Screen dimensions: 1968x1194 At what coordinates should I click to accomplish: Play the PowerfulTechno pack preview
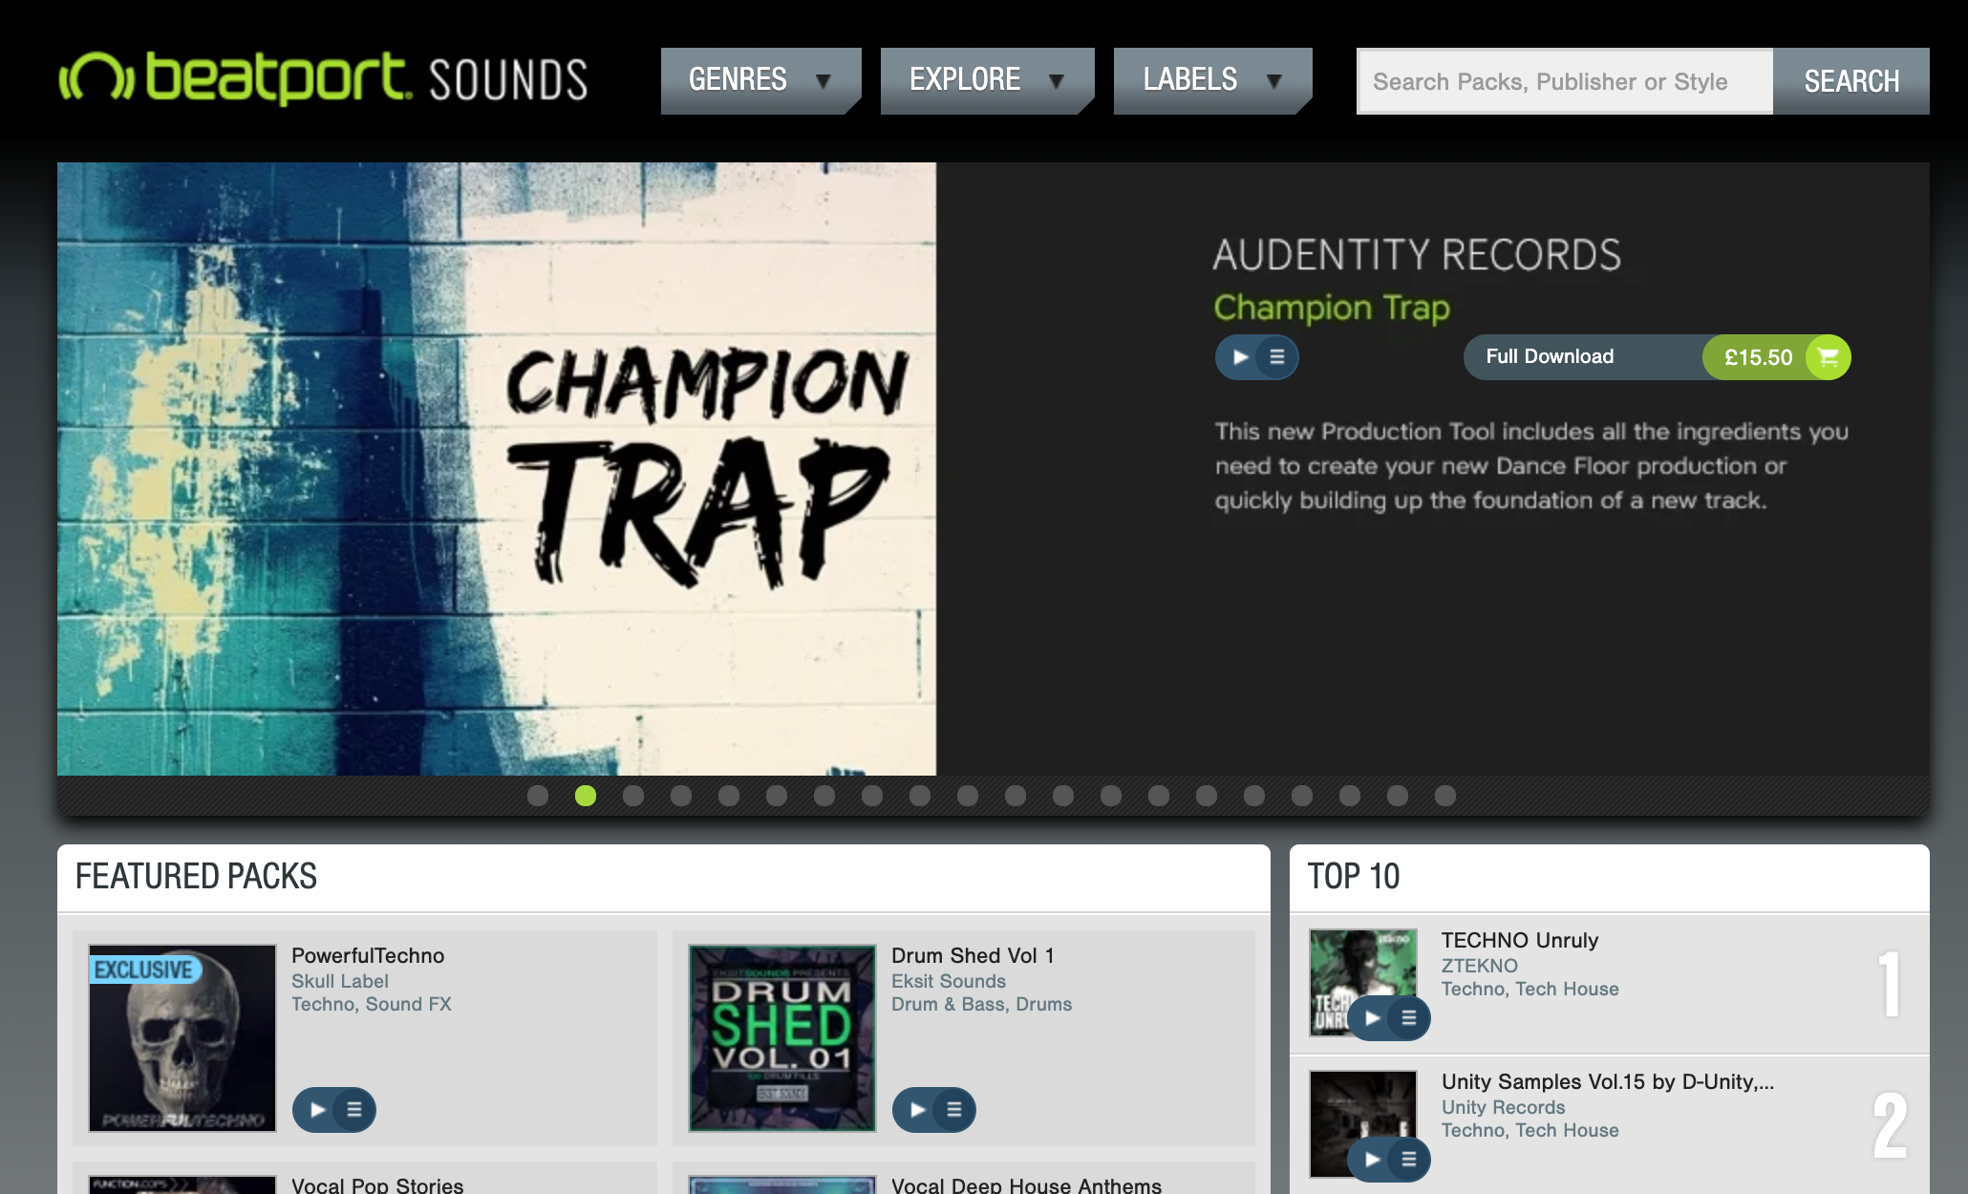click(318, 1110)
